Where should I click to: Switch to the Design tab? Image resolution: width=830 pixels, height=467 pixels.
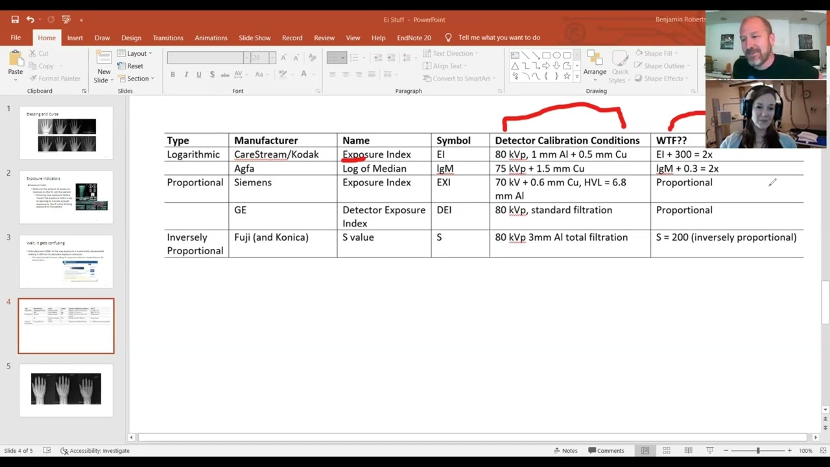(x=131, y=38)
